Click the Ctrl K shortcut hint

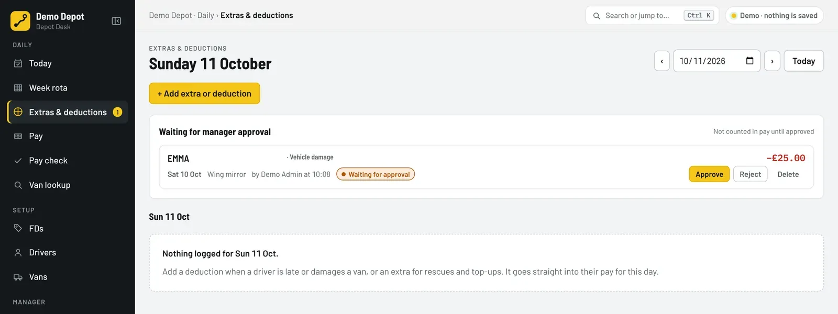pyautogui.click(x=699, y=16)
